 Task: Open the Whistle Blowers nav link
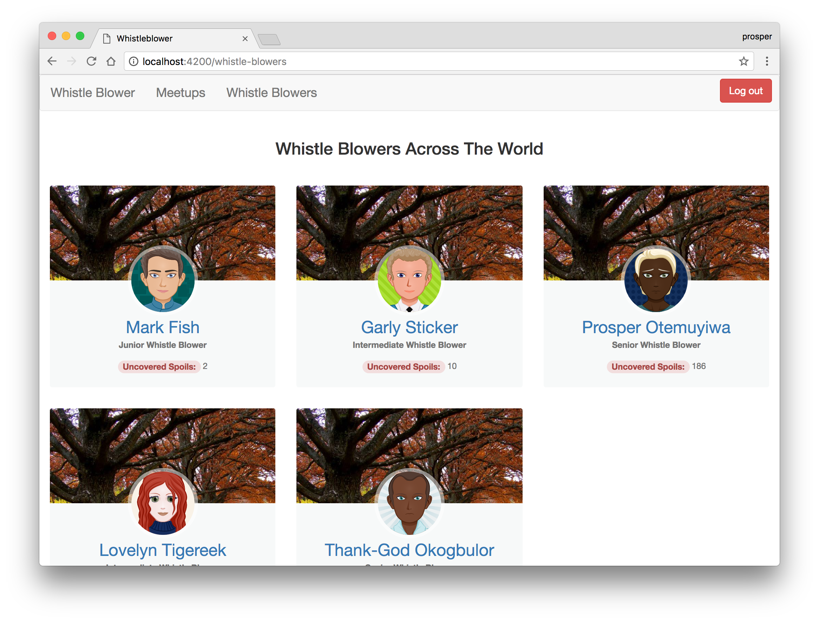click(x=271, y=93)
